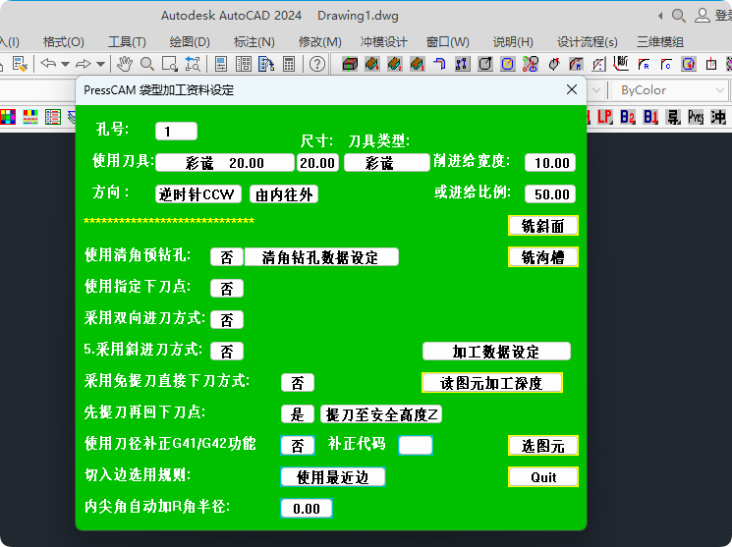Image resolution: width=732 pixels, height=547 pixels.
Task: Open the Properties palette icon
Action: pos(221,64)
